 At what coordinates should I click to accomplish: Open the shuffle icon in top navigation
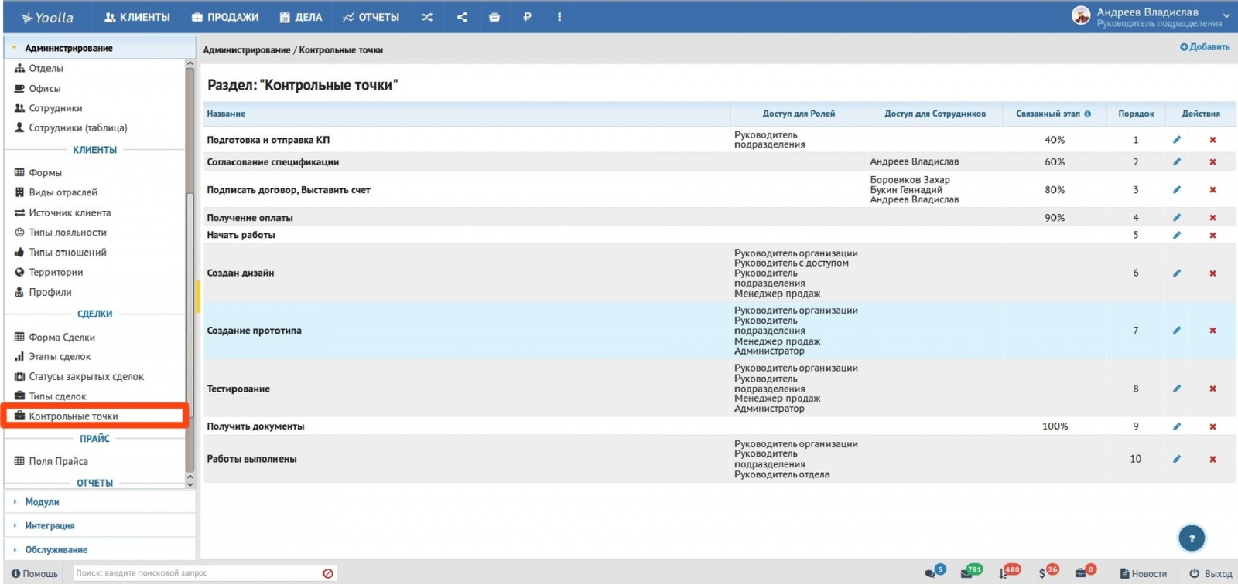pyautogui.click(x=427, y=17)
